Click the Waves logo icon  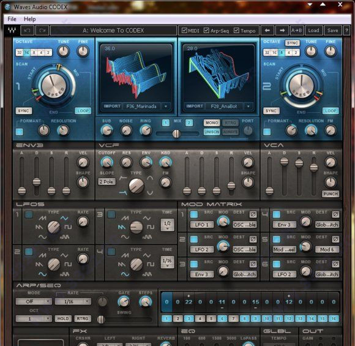pyautogui.click(x=12, y=30)
